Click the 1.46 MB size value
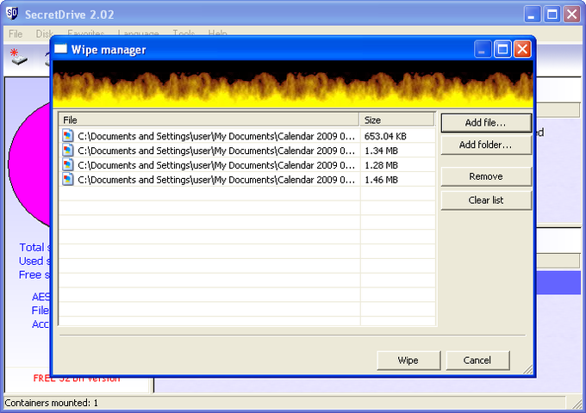The width and height of the screenshot is (586, 413). [381, 180]
